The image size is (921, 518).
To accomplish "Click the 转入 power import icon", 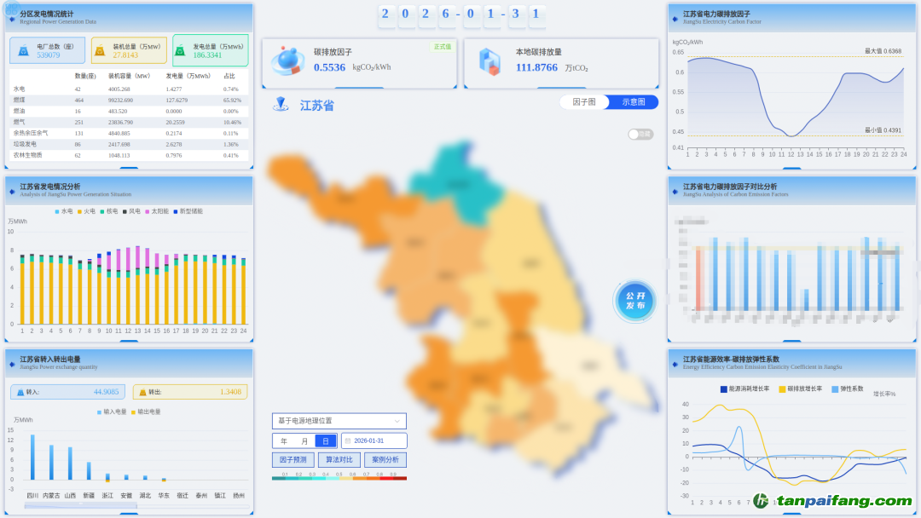I will click(x=20, y=392).
